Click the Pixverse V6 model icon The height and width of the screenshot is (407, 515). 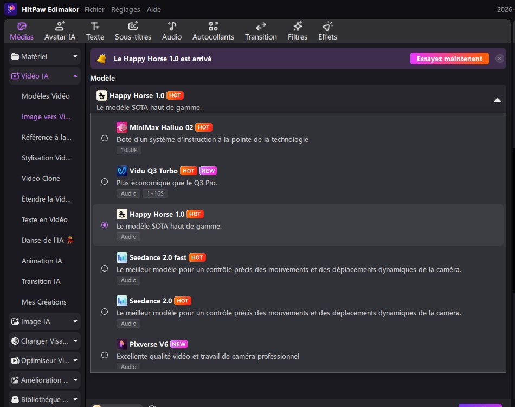point(122,344)
